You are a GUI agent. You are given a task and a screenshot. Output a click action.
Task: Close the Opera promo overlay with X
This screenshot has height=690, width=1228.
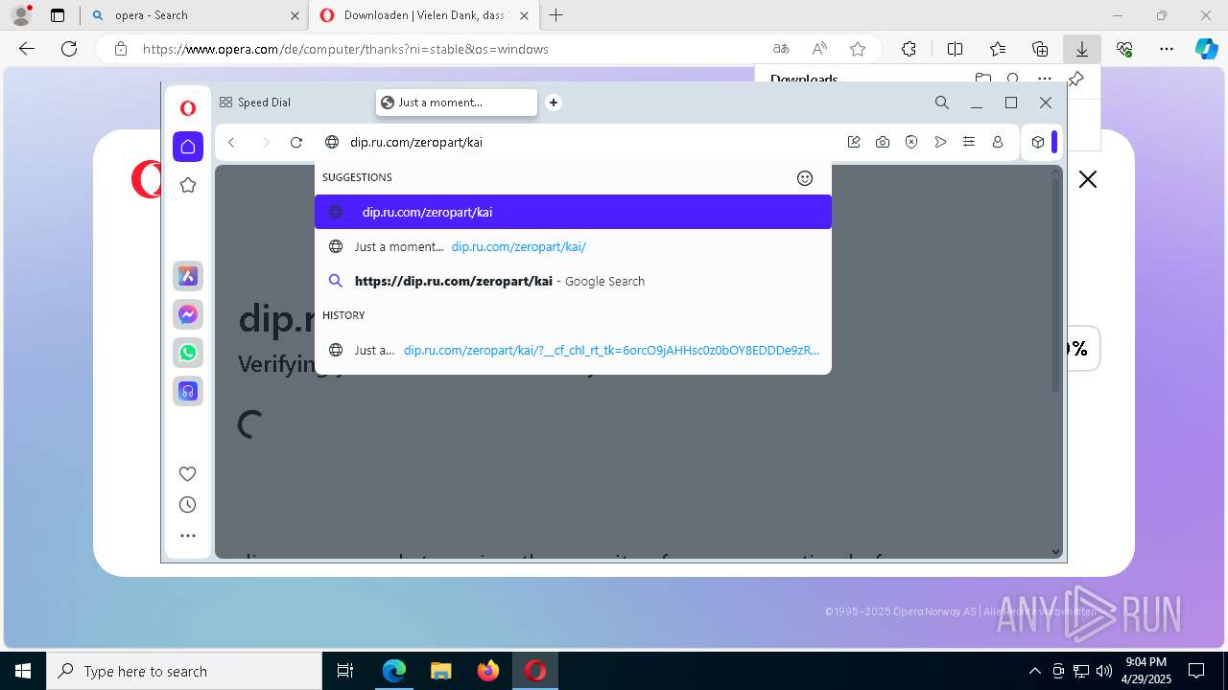(1088, 179)
